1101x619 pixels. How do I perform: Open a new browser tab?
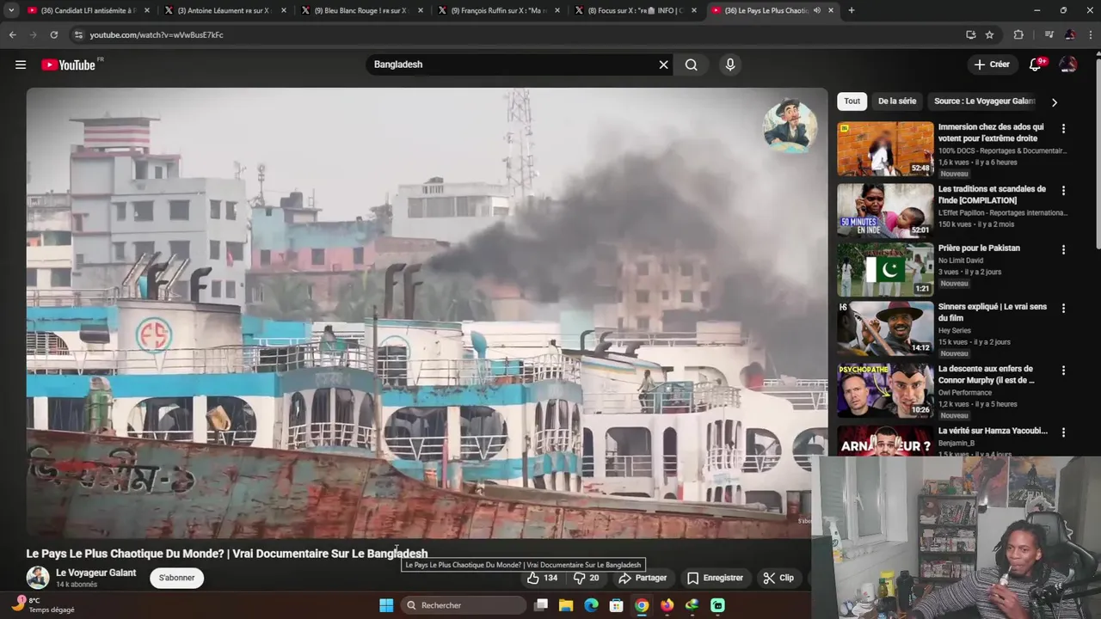[852, 10]
